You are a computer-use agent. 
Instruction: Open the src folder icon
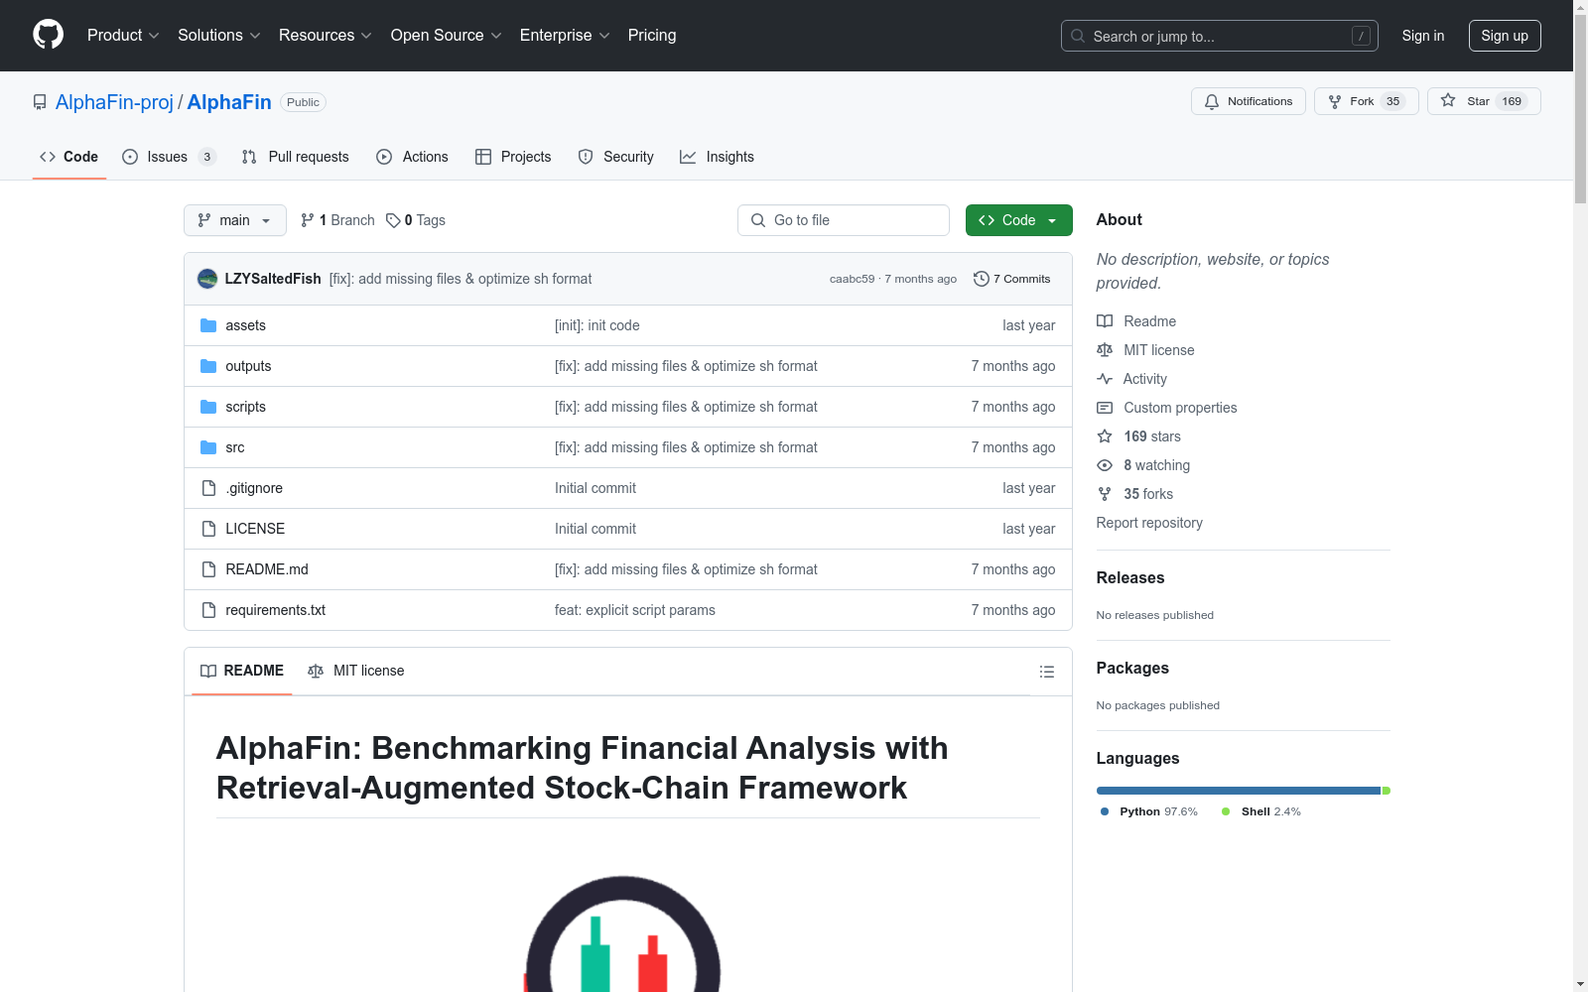[x=208, y=447]
